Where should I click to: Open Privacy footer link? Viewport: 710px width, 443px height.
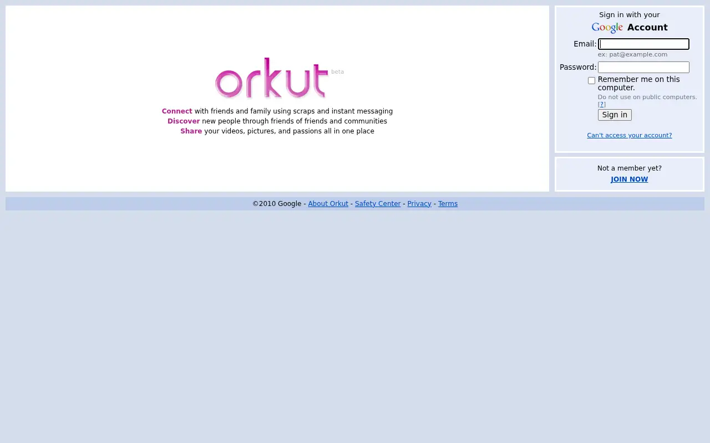(419, 204)
